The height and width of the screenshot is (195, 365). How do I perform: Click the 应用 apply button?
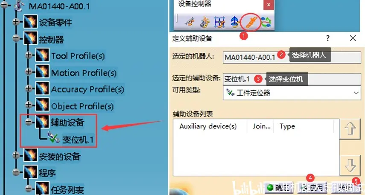tap(312, 188)
